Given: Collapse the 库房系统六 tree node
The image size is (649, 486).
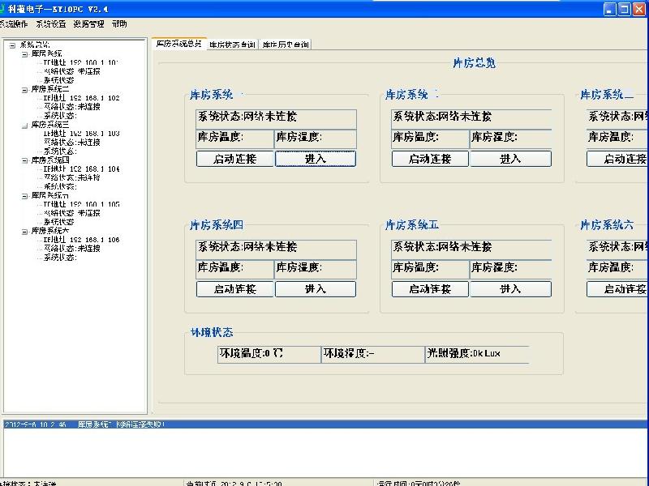Looking at the screenshot, I should pyautogui.click(x=25, y=232).
